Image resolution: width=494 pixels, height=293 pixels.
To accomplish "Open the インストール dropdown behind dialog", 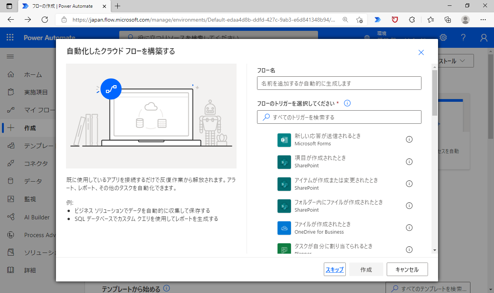I will coord(455,61).
